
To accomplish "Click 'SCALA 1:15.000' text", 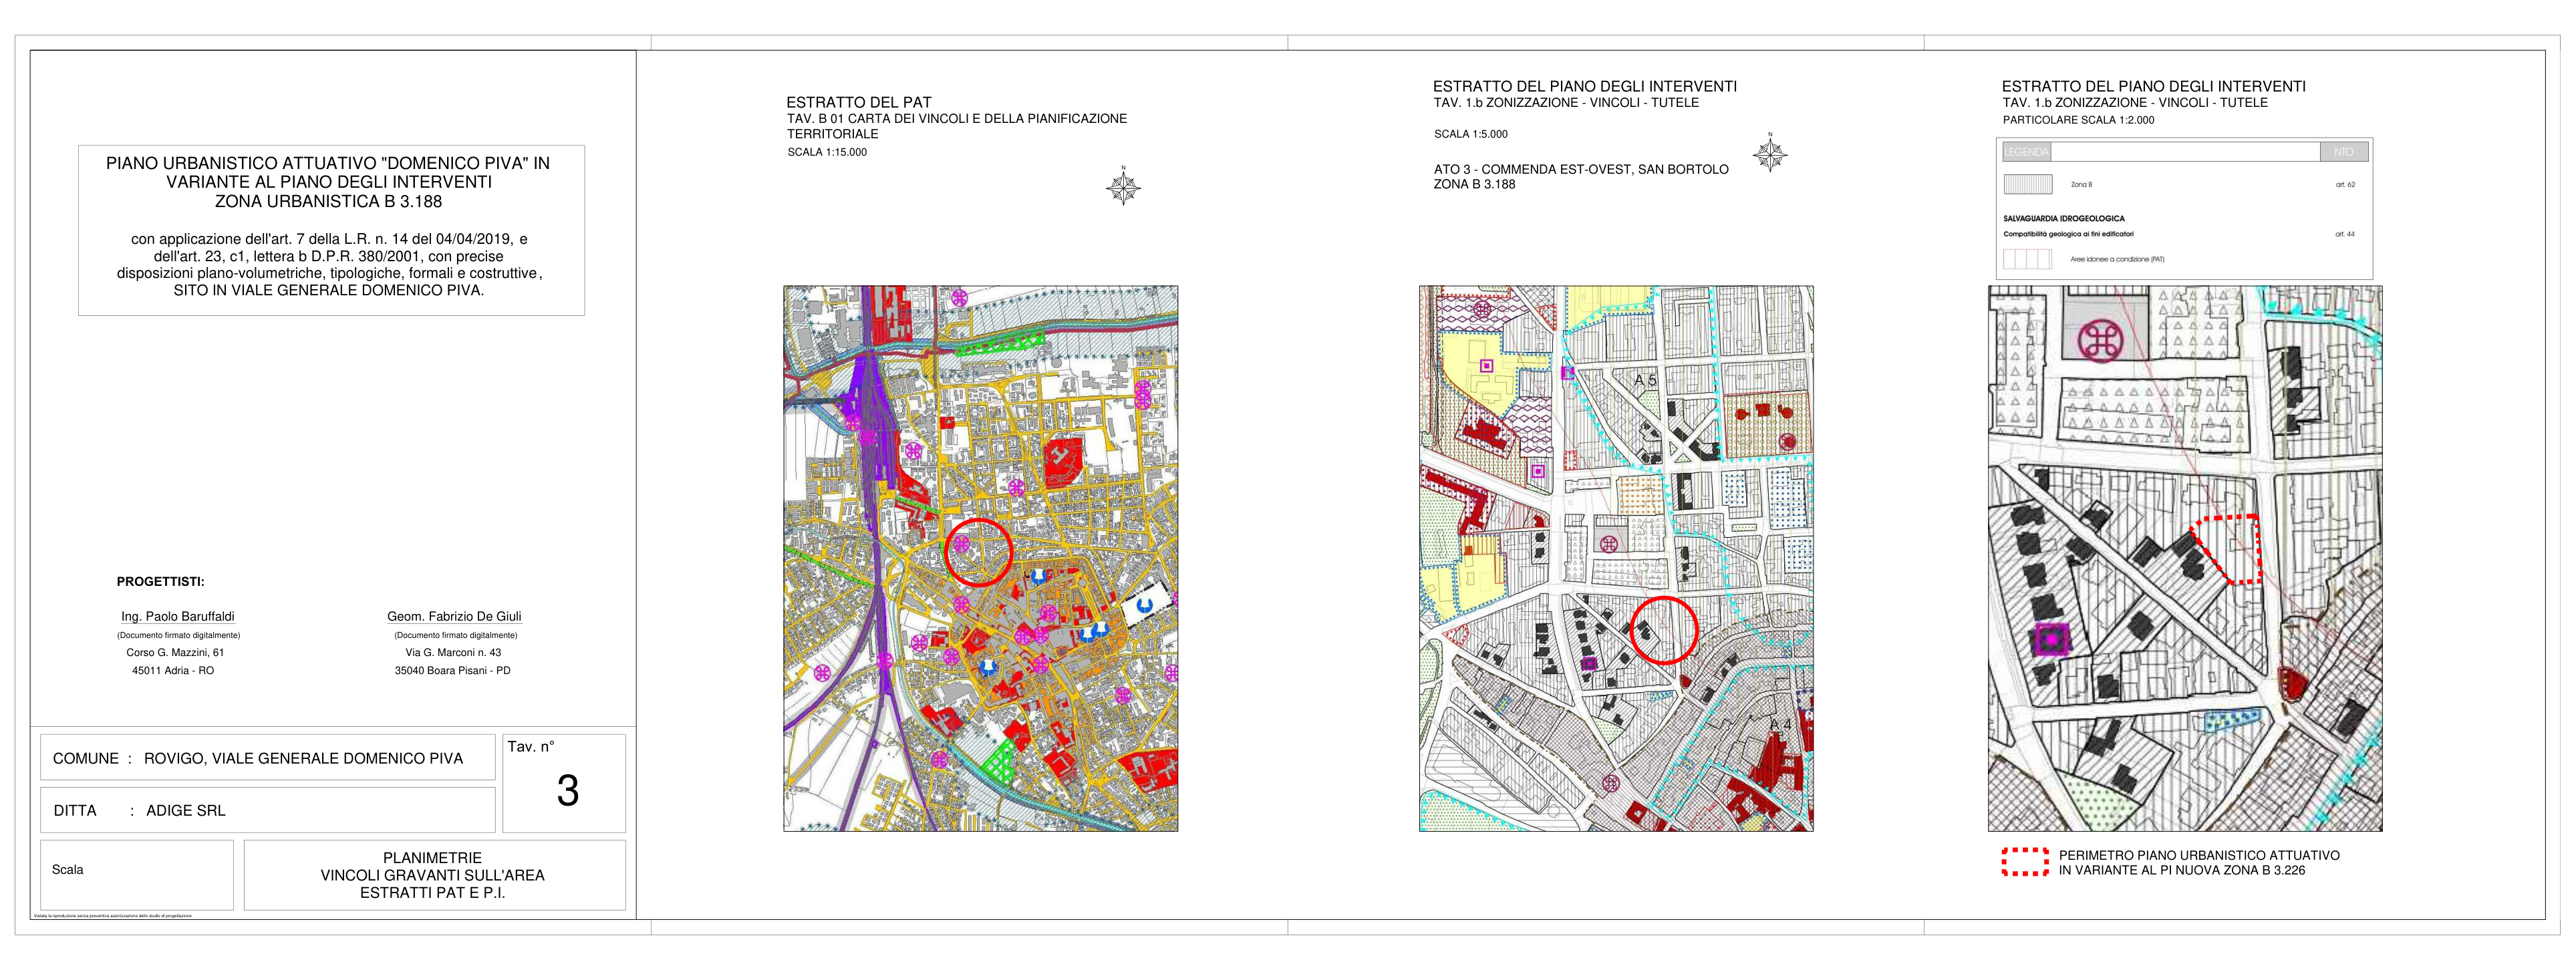I will [827, 152].
